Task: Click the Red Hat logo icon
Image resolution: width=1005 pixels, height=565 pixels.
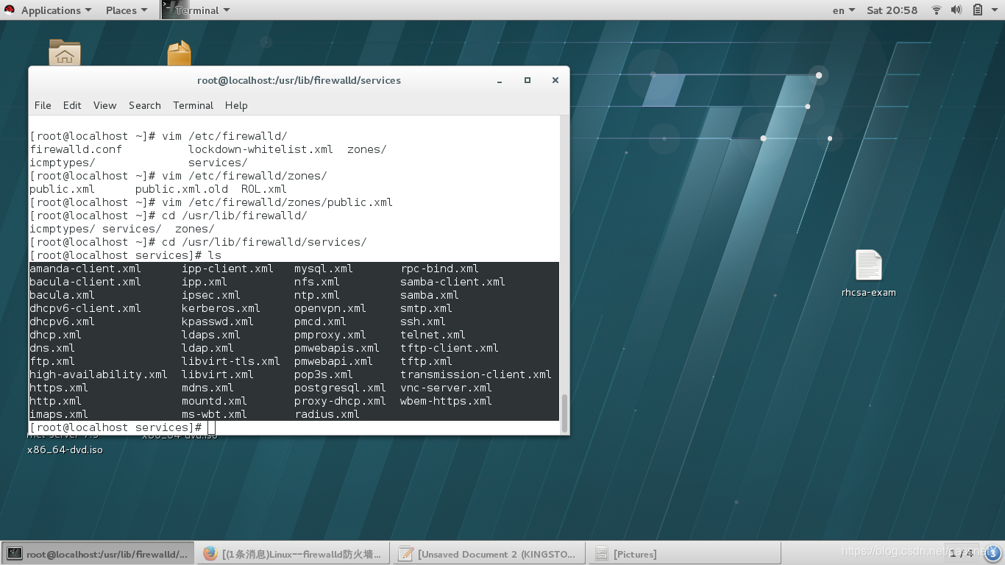Action: coord(10,10)
